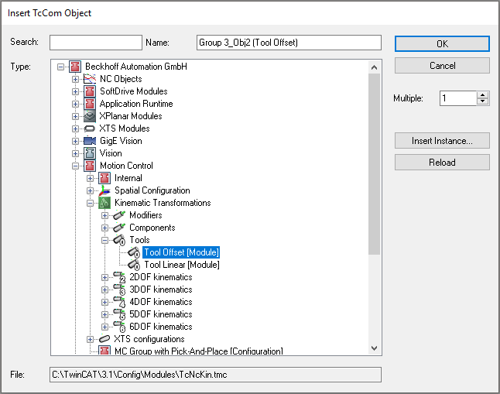Click the Tool Offset module icon
This screenshot has height=394, width=500.
point(134,252)
